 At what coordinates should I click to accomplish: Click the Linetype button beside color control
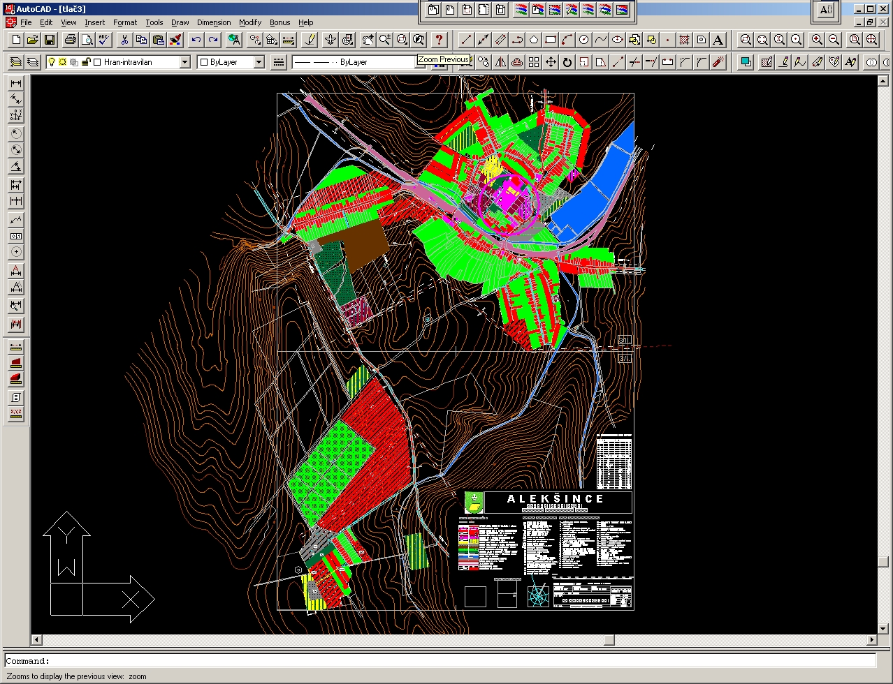(279, 63)
